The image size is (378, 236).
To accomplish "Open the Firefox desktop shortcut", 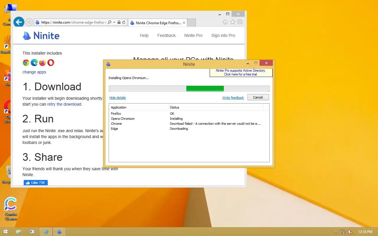I will point(7,78).
